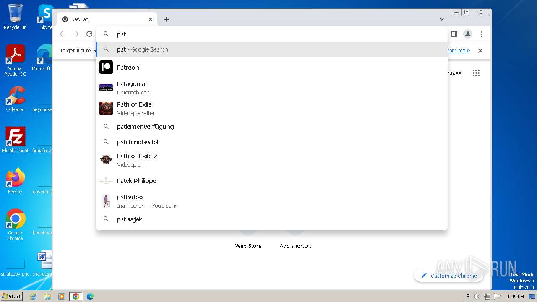
Task: Open the Windows Start menu
Action: 12,296
